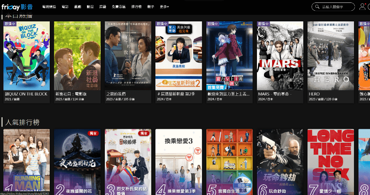370x195 pixels.
Task: Open rank 6 玩命鈔劫 poster
Action: click(280, 162)
